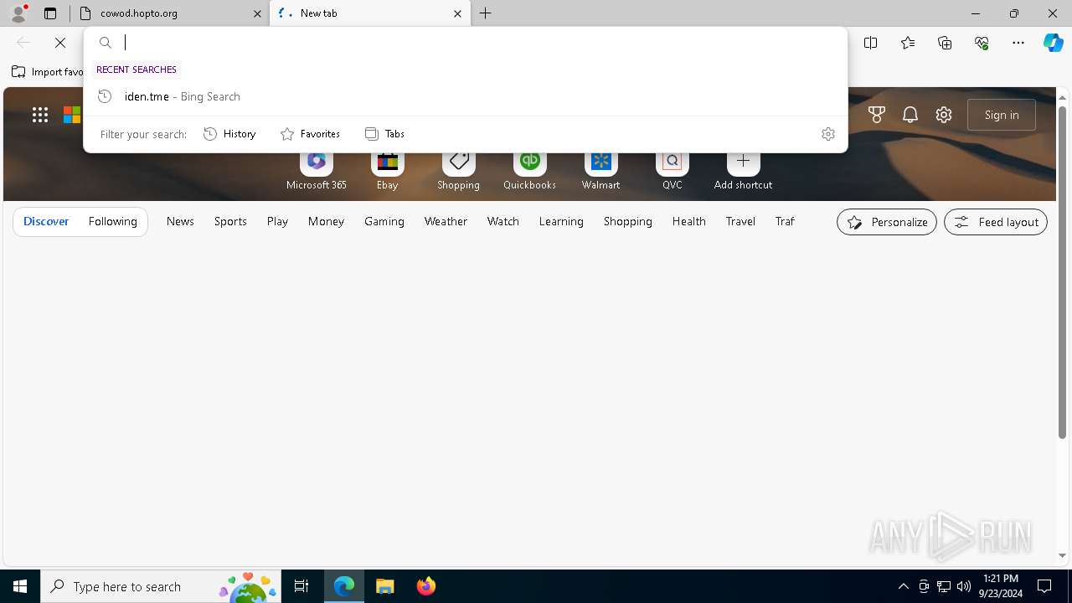Click the Microsoft logo

(72, 116)
